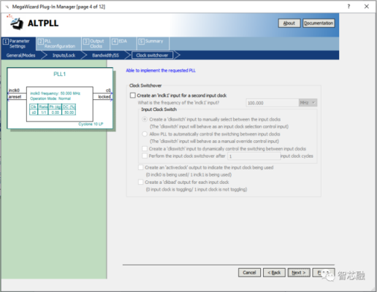This screenshot has width=377, height=292.
Task: Click the Next button
Action: pos(299,272)
